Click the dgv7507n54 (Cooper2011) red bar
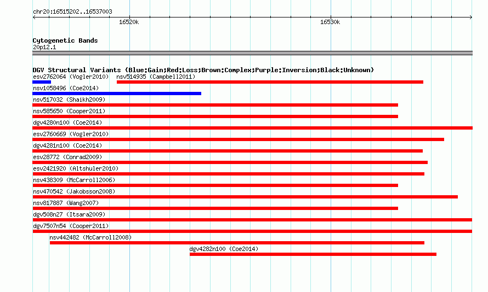The height and width of the screenshot is (292, 488). [x=252, y=231]
